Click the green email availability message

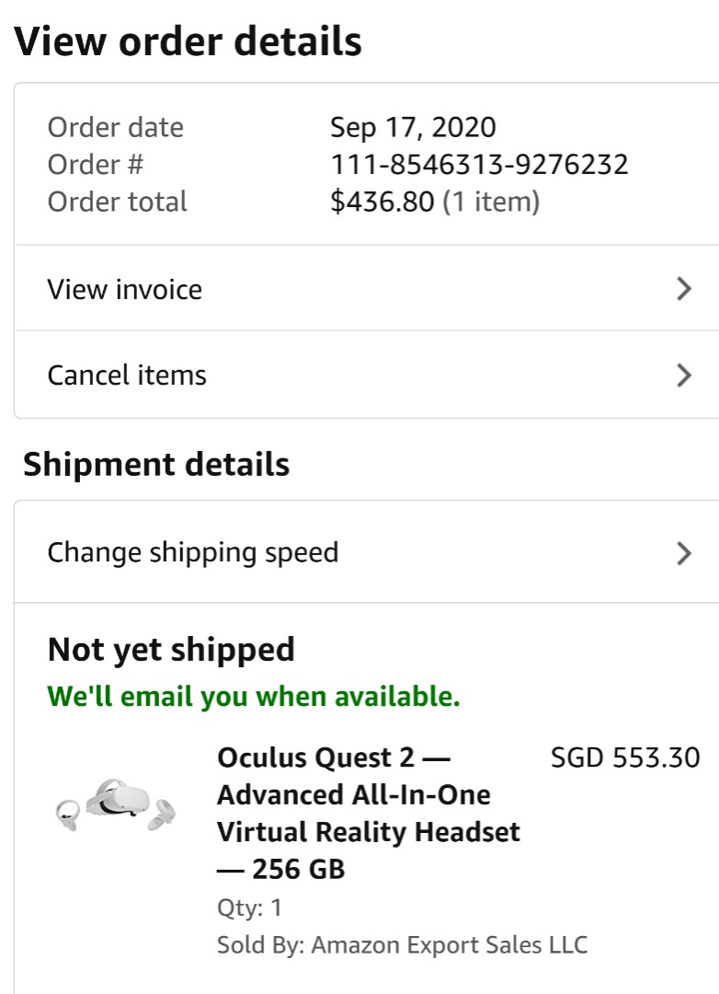point(254,696)
